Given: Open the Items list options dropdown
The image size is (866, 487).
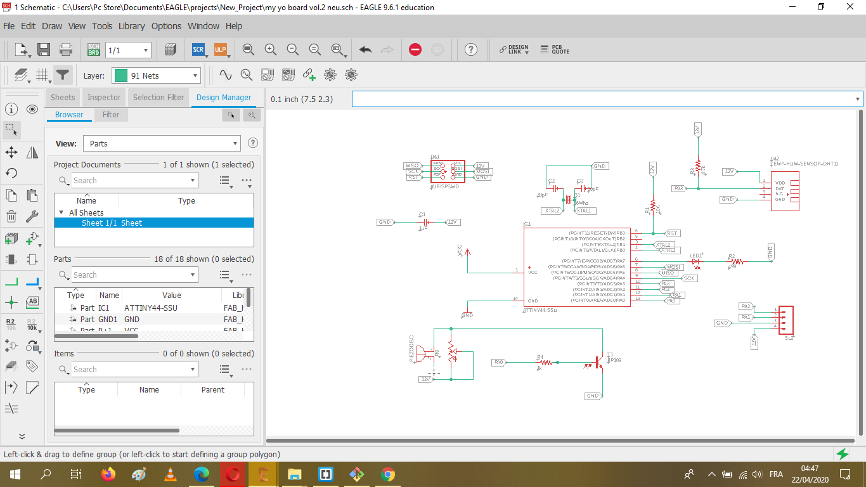Looking at the screenshot, I should point(224,369).
